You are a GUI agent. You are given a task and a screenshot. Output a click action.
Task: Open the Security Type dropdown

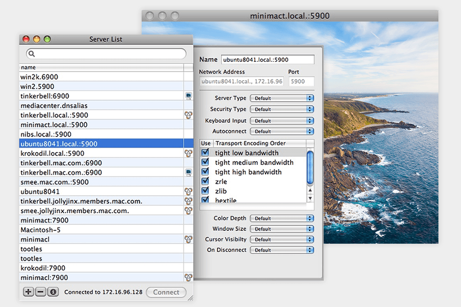click(281, 109)
